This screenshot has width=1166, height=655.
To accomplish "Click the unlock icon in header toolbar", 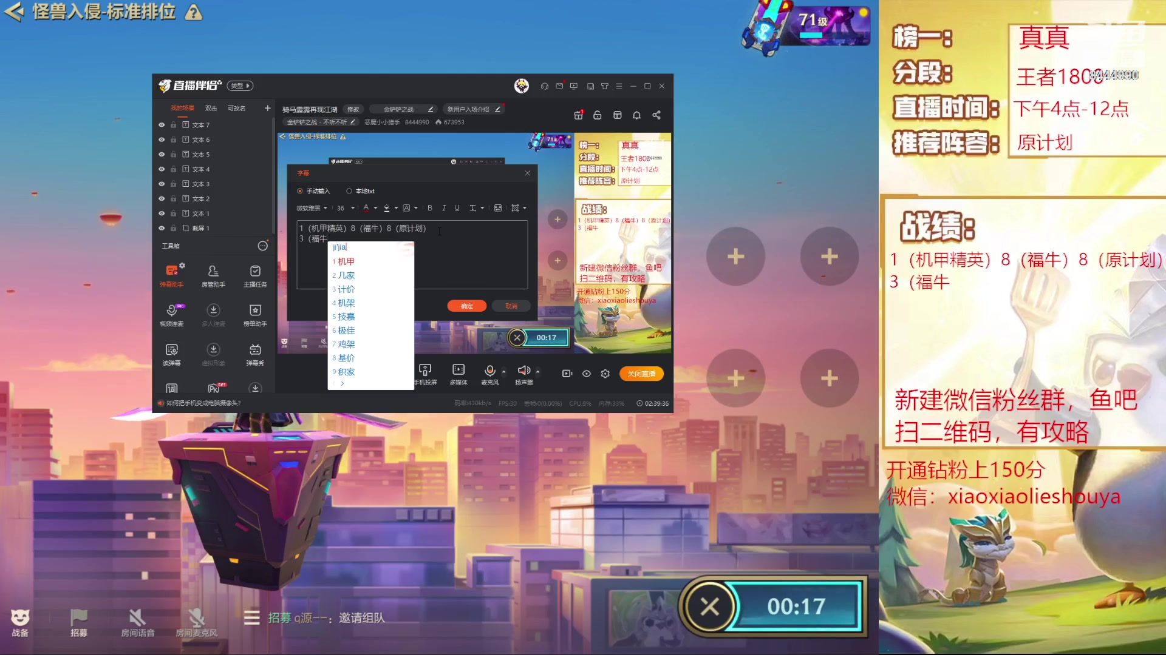I will tap(598, 115).
